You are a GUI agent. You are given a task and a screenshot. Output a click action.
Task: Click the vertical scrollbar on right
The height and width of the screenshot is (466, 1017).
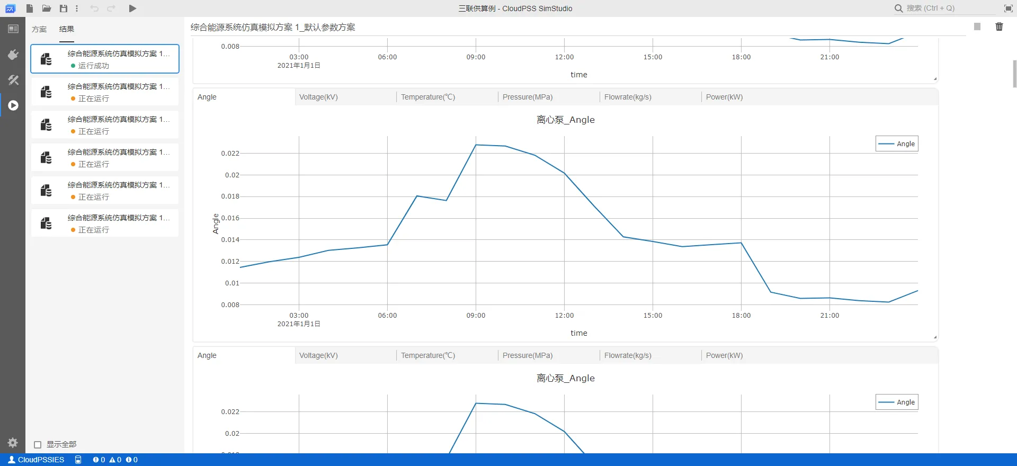pos(1014,74)
